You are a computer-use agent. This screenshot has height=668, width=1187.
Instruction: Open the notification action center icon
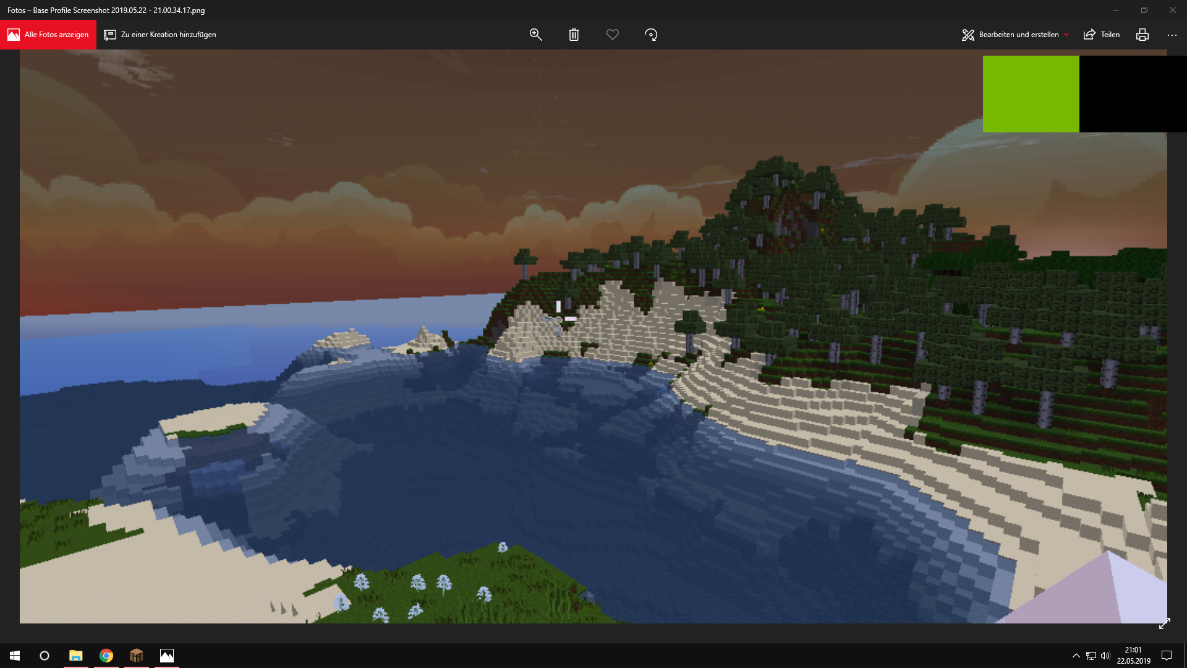pyautogui.click(x=1167, y=656)
